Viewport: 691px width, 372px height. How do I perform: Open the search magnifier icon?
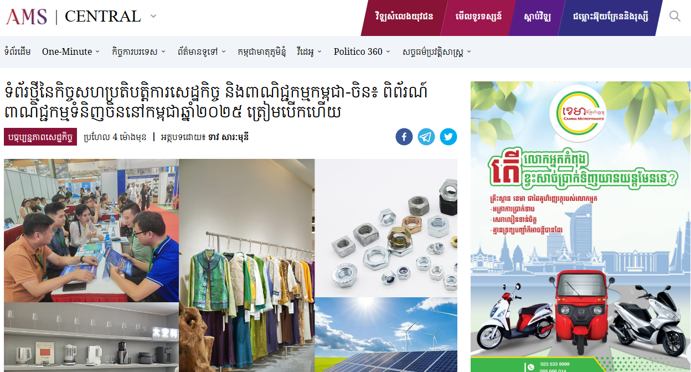[x=674, y=16]
